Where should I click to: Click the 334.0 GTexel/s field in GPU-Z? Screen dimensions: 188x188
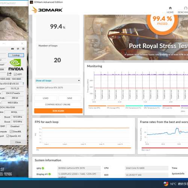(13, 93)
